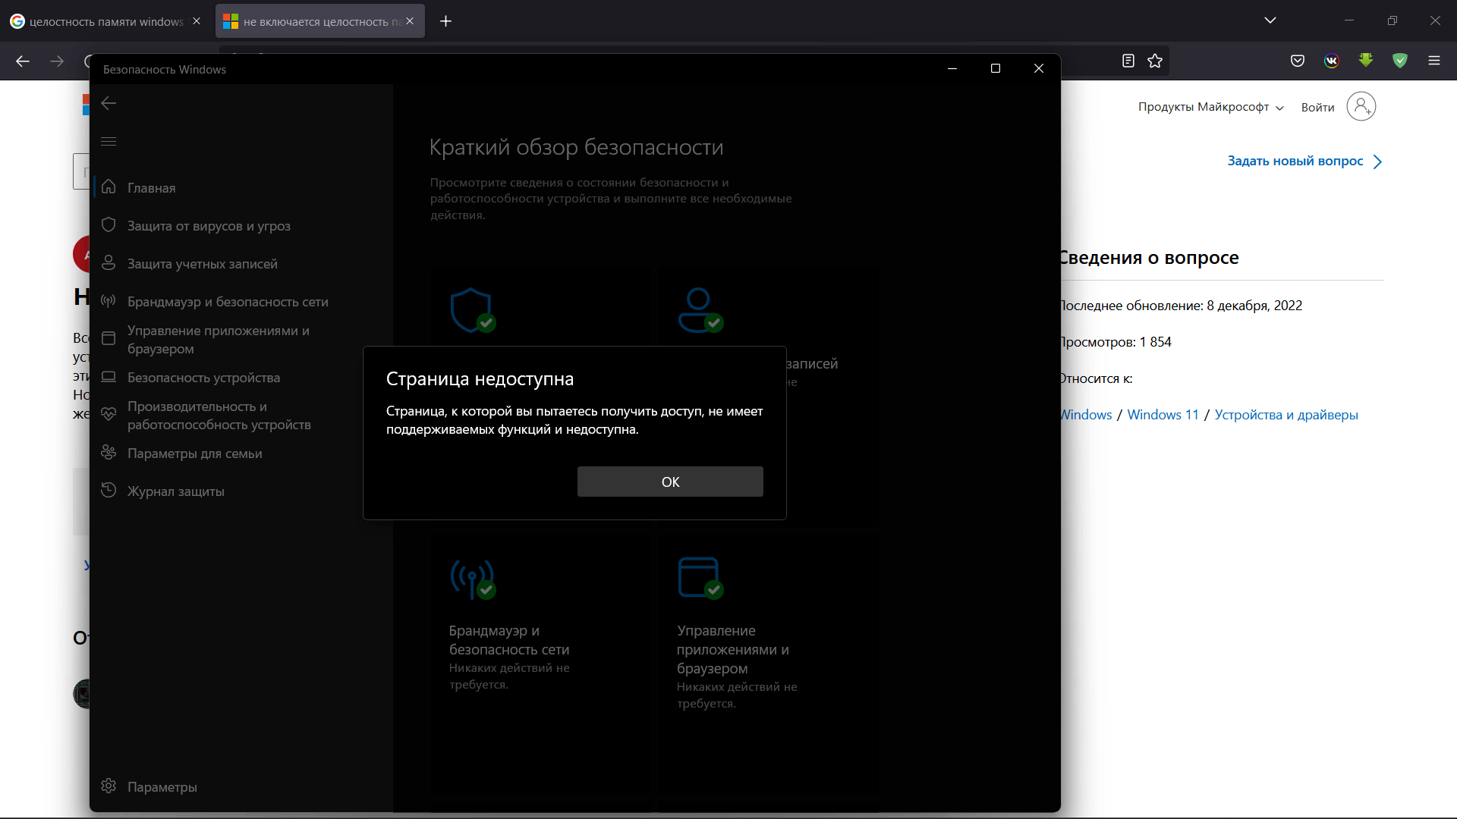Switch to the Google search tab
Screen dimensions: 1457x819
pos(106,21)
